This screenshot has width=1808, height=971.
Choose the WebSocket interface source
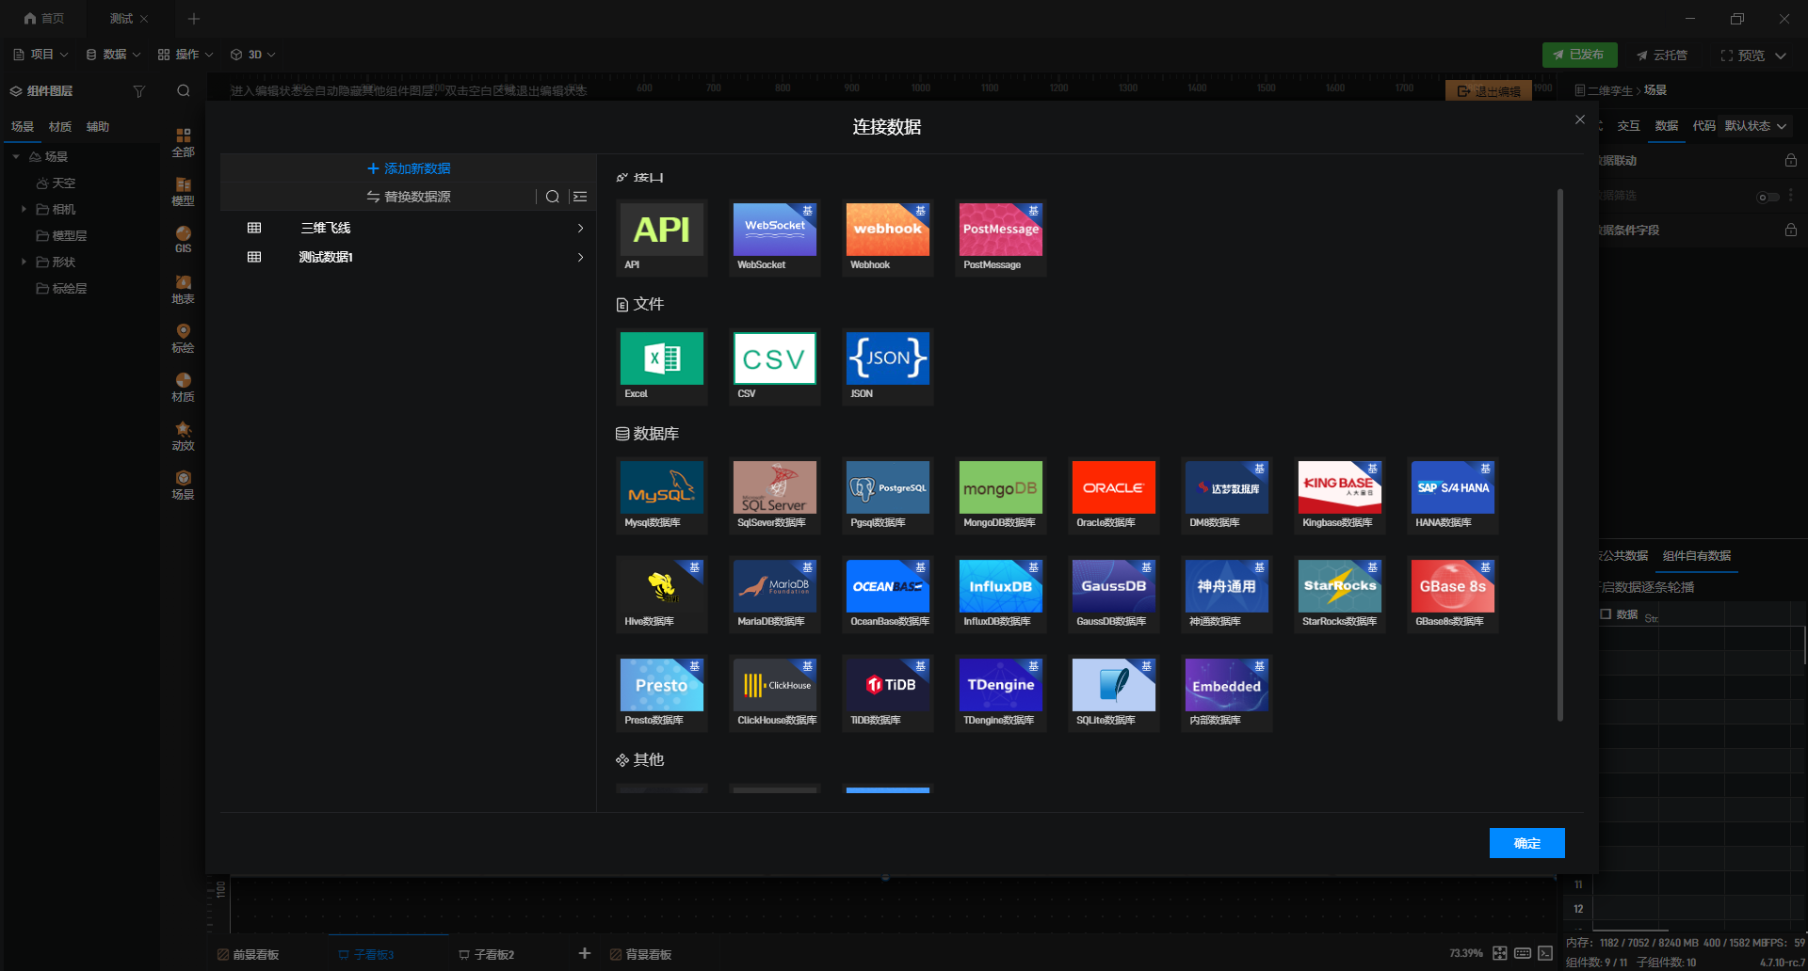[775, 238]
